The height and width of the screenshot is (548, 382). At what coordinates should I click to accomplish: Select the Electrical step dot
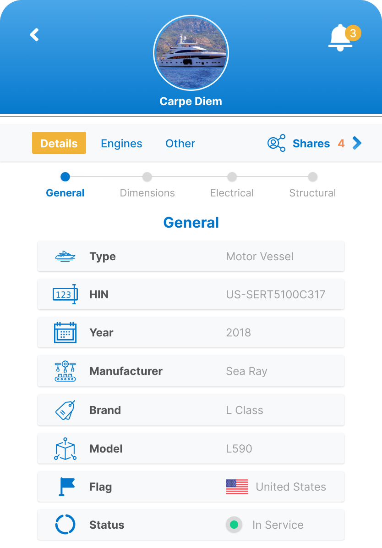(232, 177)
